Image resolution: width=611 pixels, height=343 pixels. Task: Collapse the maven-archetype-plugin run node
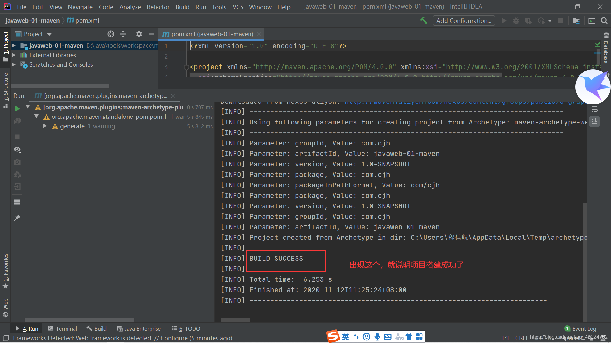click(28, 107)
